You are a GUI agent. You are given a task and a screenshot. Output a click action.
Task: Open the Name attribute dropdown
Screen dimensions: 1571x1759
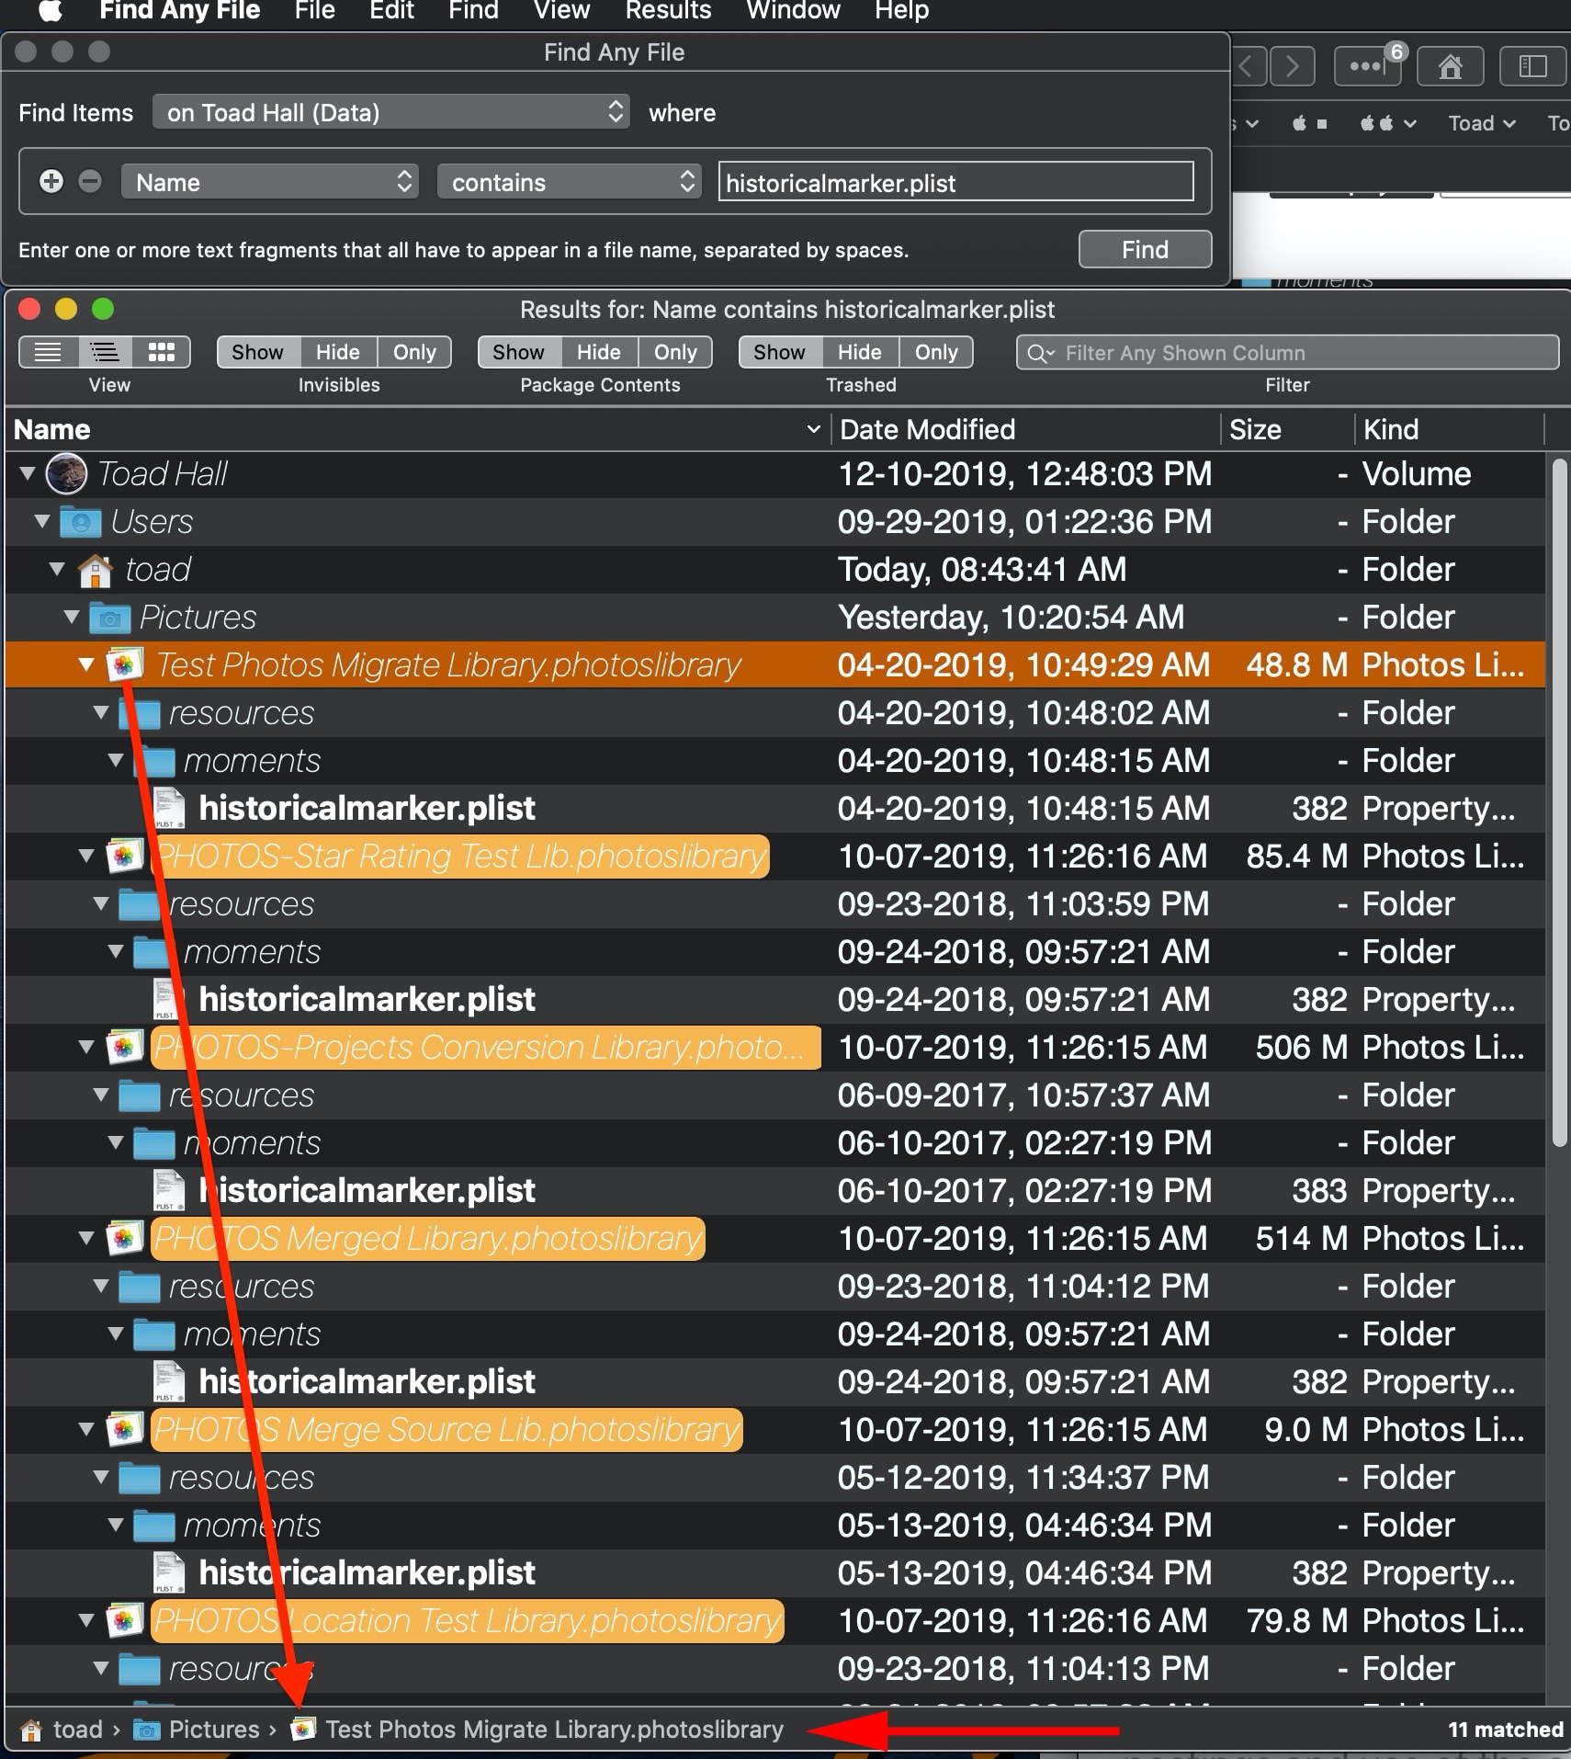point(270,182)
